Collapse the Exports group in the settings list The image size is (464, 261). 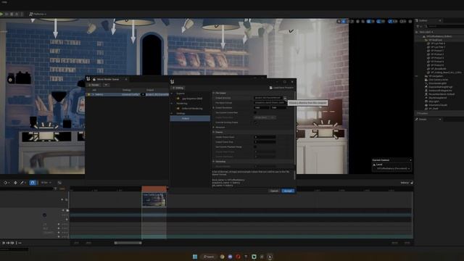(172, 94)
